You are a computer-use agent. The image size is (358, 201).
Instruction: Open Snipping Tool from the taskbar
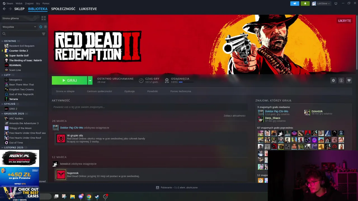tap(64, 197)
